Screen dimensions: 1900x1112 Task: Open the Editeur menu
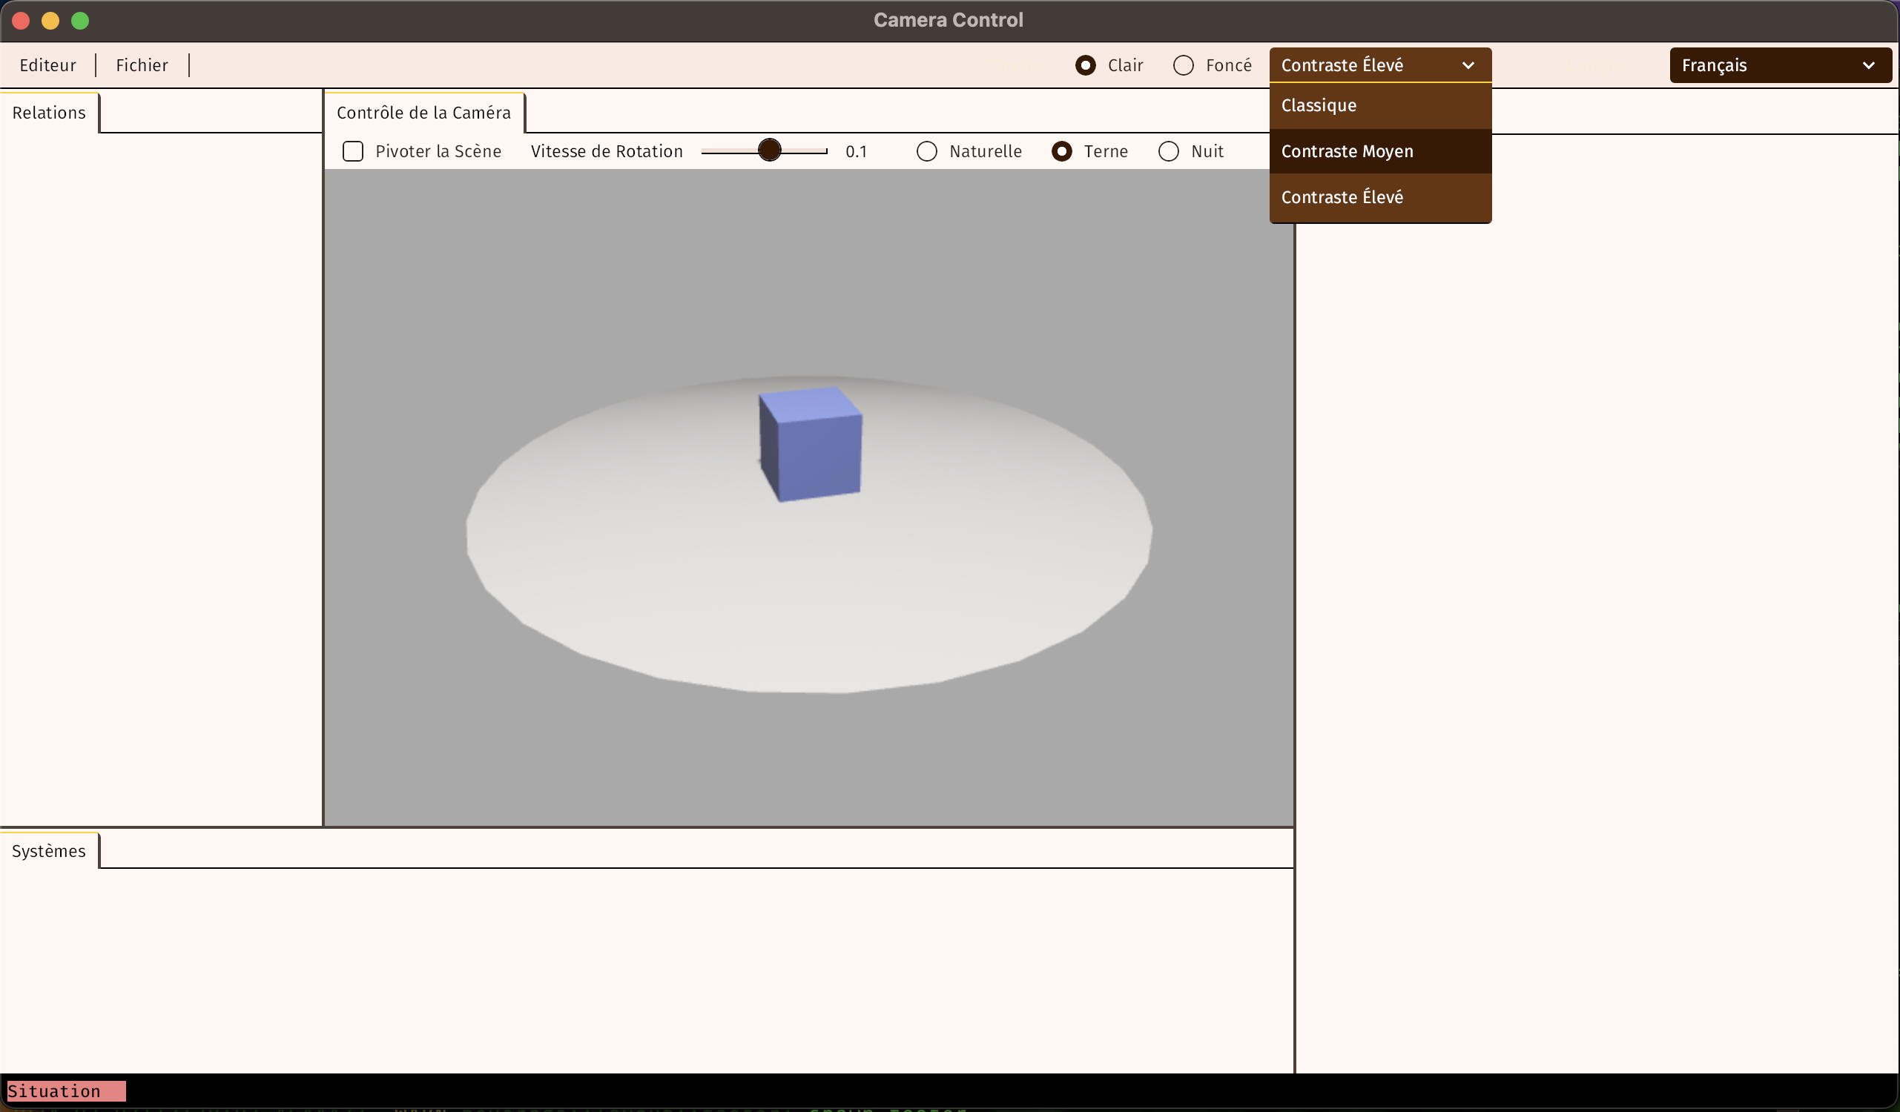[x=47, y=65]
